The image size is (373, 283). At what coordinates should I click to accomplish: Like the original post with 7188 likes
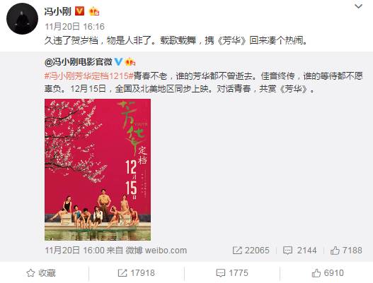click(346, 251)
